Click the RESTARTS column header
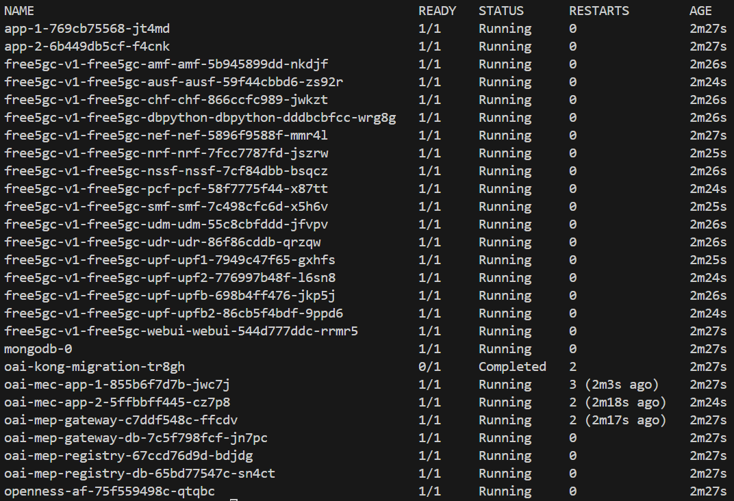The height and width of the screenshot is (501, 734). point(598,11)
